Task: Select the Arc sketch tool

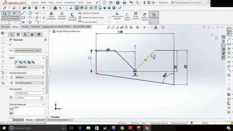Action: click(30, 18)
